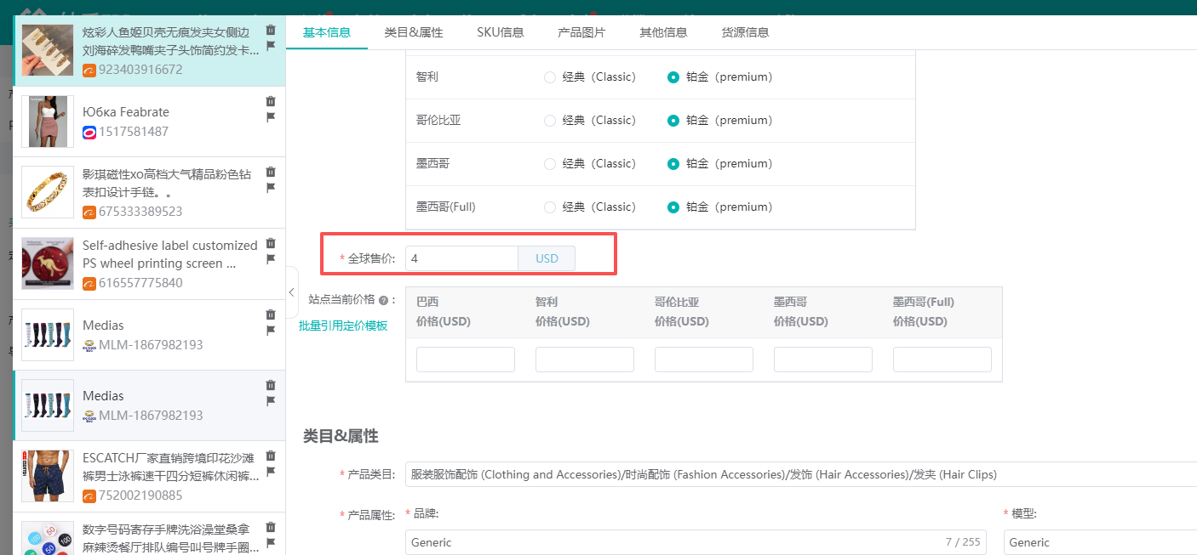The image size is (1197, 555).
Task: Delete the ESCATCH swim shorts item
Action: click(271, 456)
